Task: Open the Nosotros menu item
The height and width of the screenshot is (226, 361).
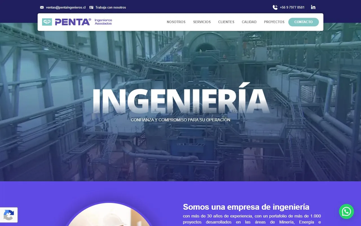Action: pos(176,22)
